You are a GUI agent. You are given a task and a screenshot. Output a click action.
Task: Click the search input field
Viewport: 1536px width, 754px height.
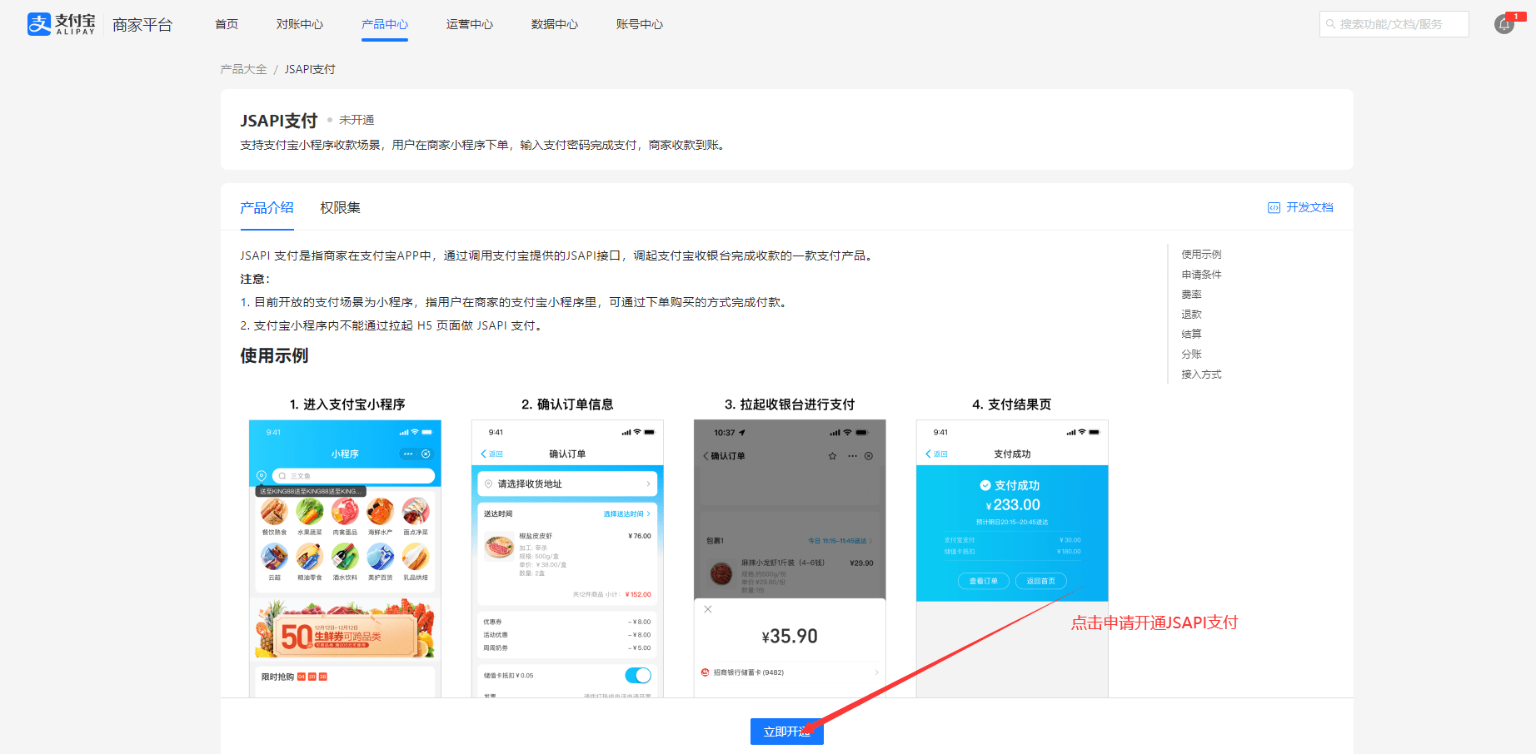[1399, 24]
